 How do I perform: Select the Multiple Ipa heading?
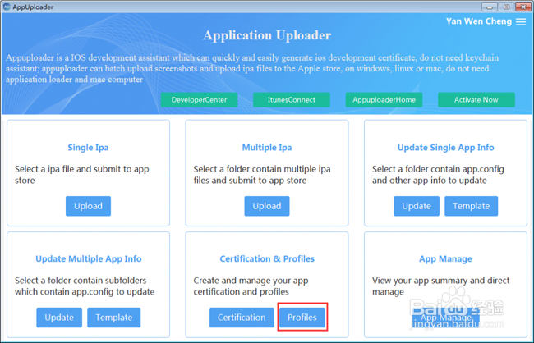267,148
